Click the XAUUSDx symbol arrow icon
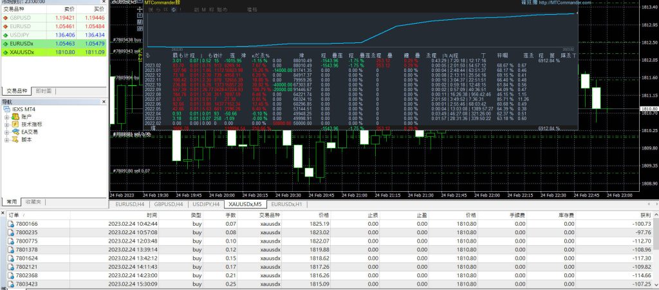The width and height of the screenshot is (659, 290). pos(5,51)
